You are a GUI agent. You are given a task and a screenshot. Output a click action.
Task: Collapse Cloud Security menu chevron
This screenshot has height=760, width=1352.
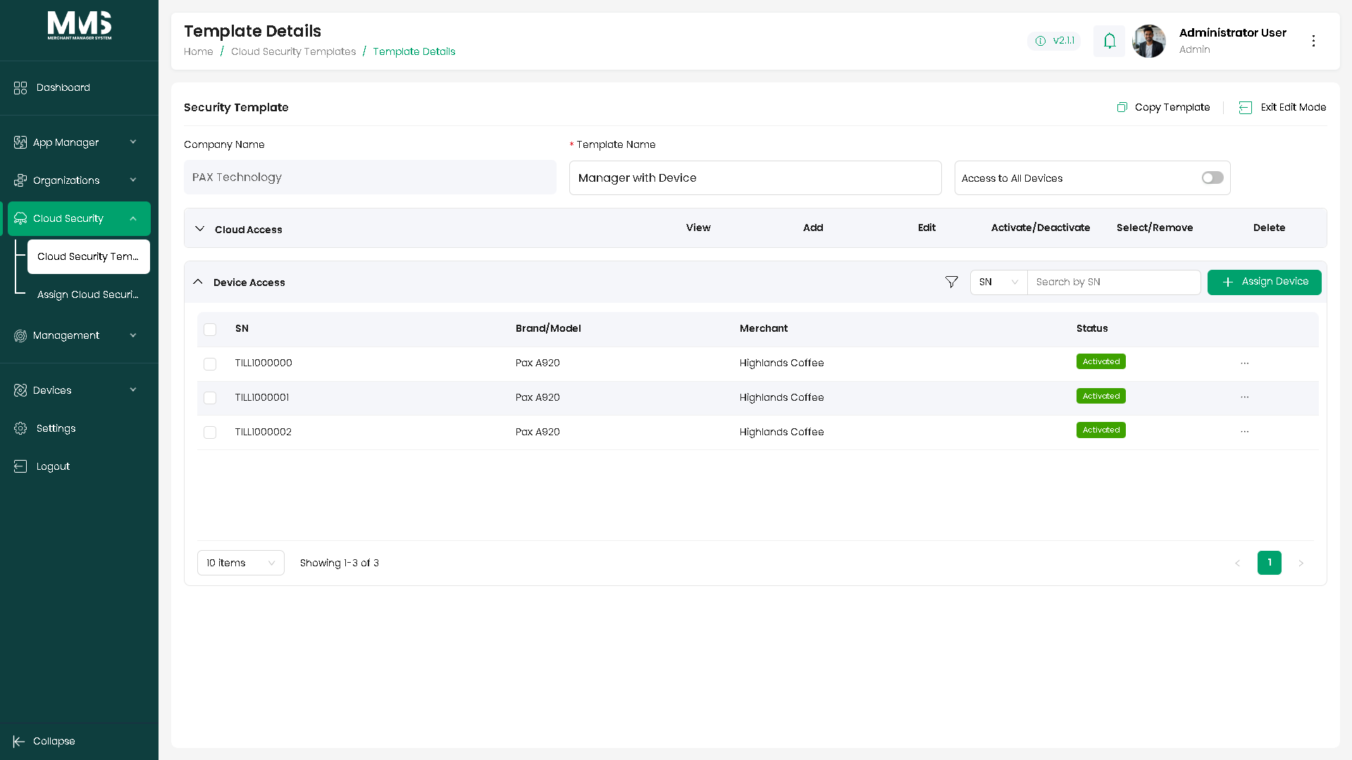click(133, 218)
